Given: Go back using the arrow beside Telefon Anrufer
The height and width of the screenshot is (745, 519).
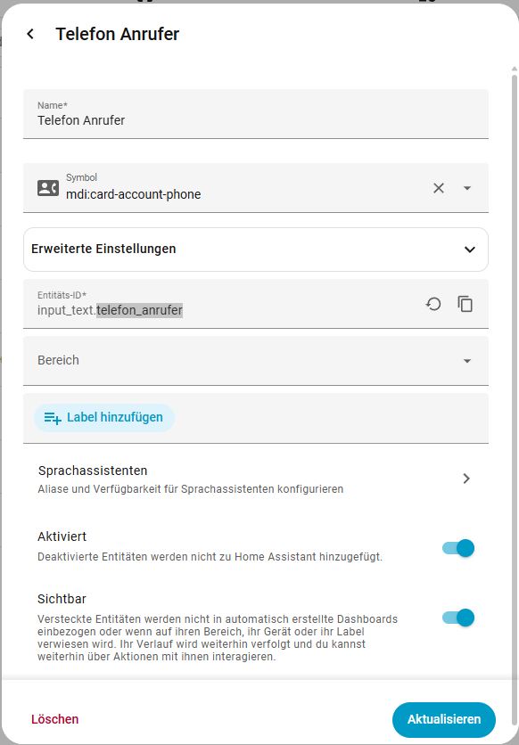Looking at the screenshot, I should [x=30, y=34].
